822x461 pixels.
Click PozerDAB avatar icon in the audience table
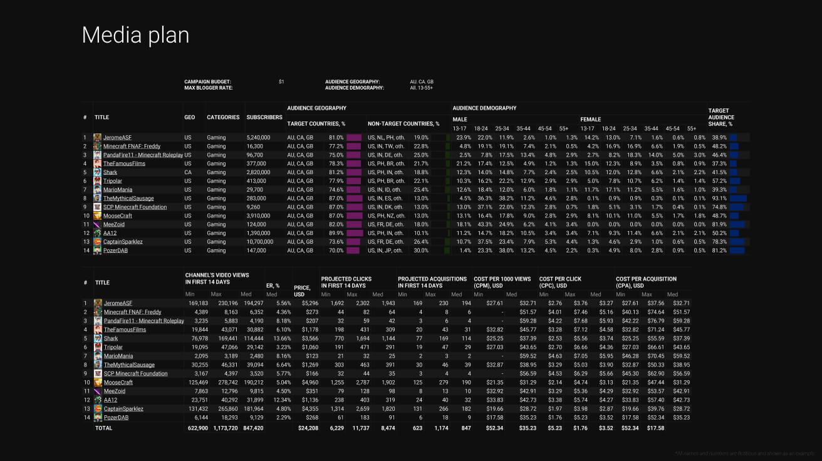[x=97, y=251]
